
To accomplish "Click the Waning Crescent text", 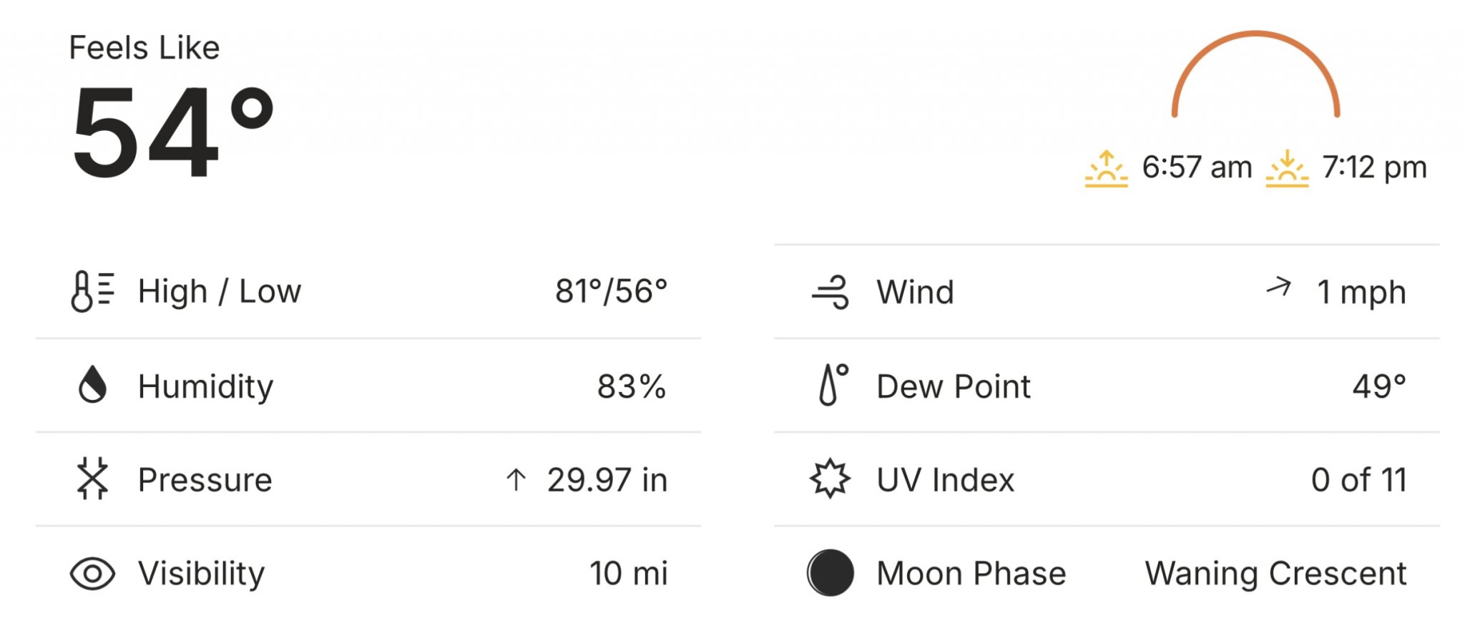I will (x=1275, y=574).
